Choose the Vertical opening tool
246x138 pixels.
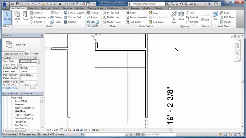[x=192, y=17]
